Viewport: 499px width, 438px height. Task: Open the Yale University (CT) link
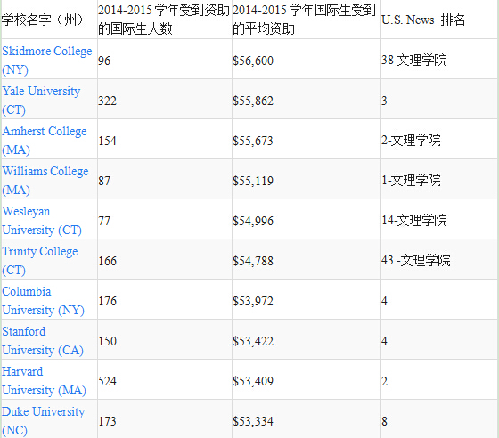tap(41, 101)
